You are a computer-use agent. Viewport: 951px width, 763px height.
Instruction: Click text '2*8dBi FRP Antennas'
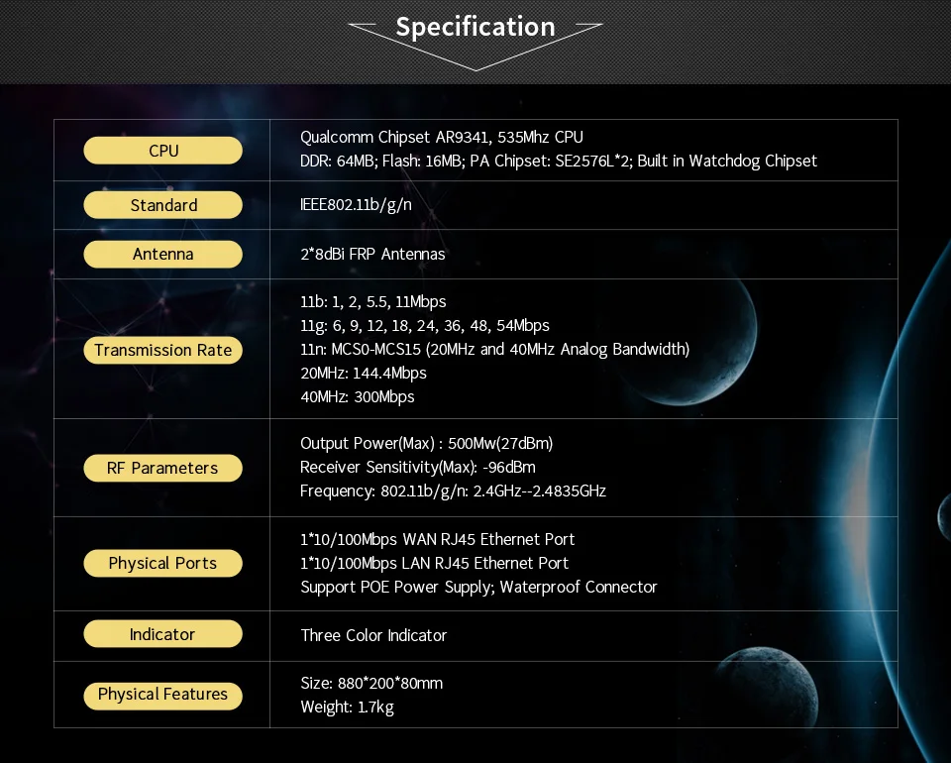tap(372, 254)
